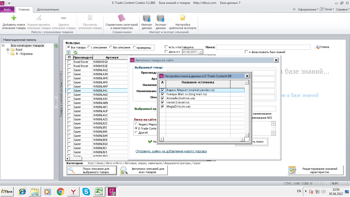Enable '+ фильтровать базу знаний' checkbox
Image resolution: width=350 pixels, height=197 pixels.
pyautogui.click(x=247, y=52)
